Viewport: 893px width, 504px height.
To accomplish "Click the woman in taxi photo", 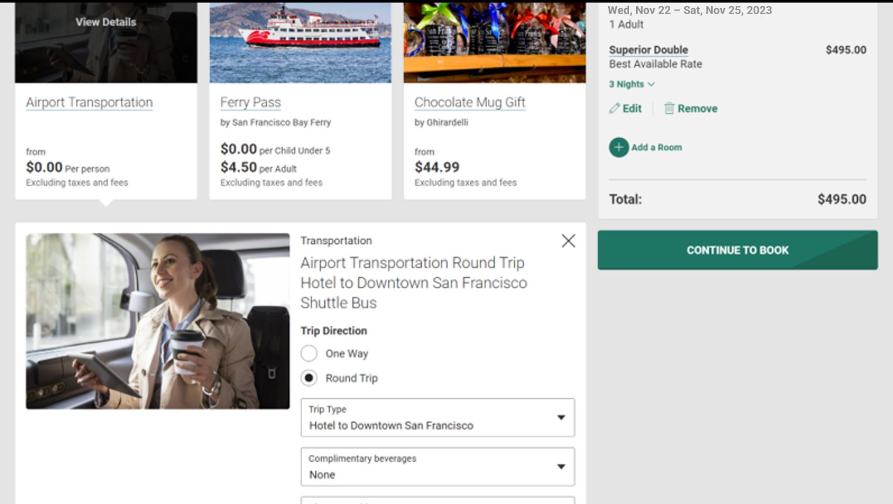I will 158,321.
